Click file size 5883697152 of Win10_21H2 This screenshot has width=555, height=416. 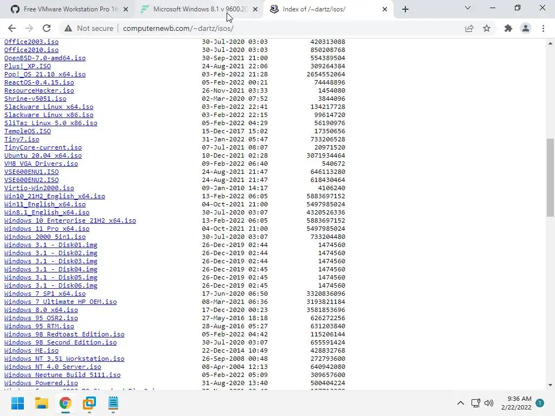326,196
